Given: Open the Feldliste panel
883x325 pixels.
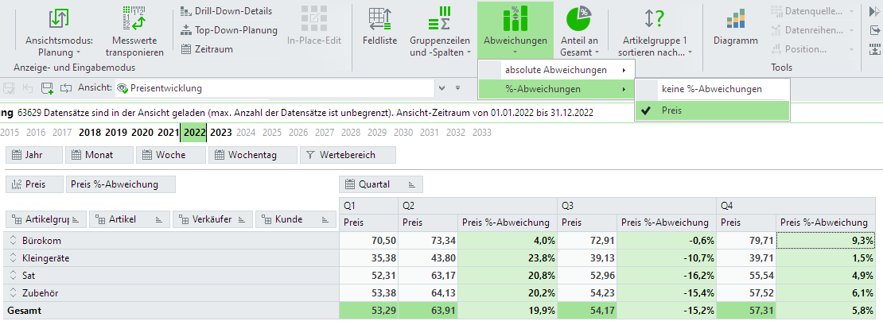Looking at the screenshot, I should (379, 19).
